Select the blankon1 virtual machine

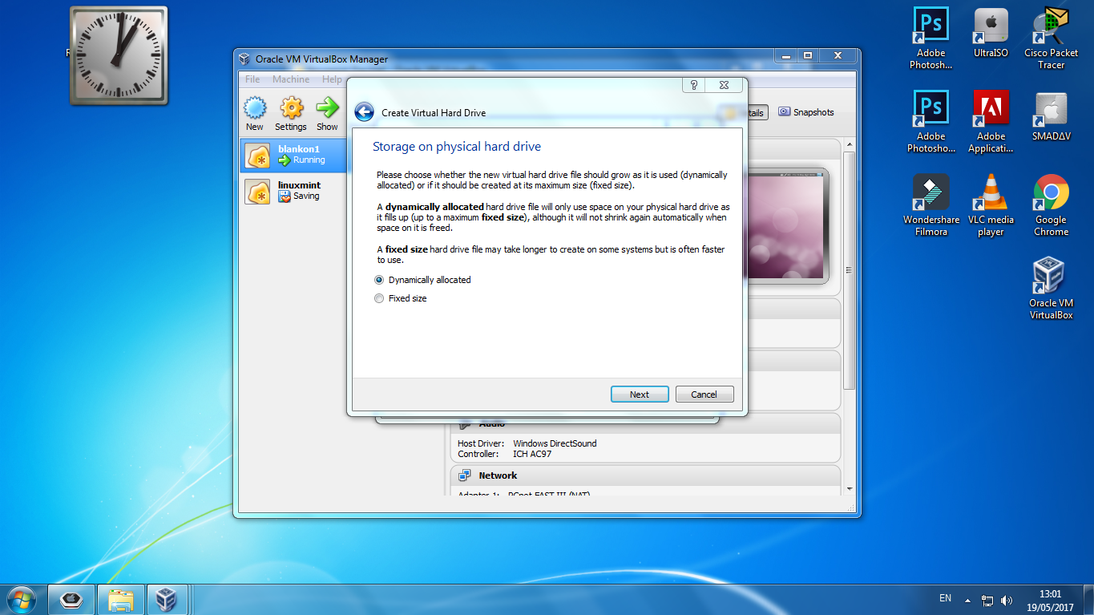pos(294,155)
